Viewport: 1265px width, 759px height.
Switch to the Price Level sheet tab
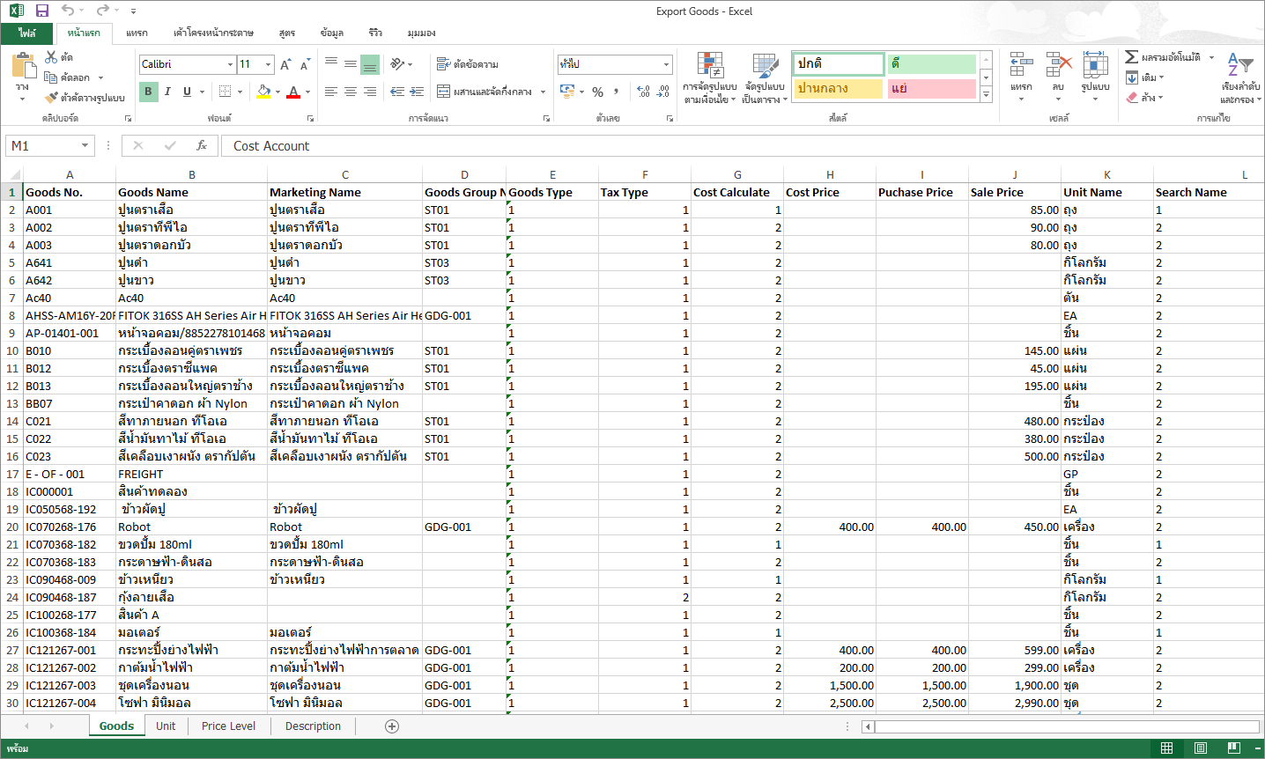(228, 726)
